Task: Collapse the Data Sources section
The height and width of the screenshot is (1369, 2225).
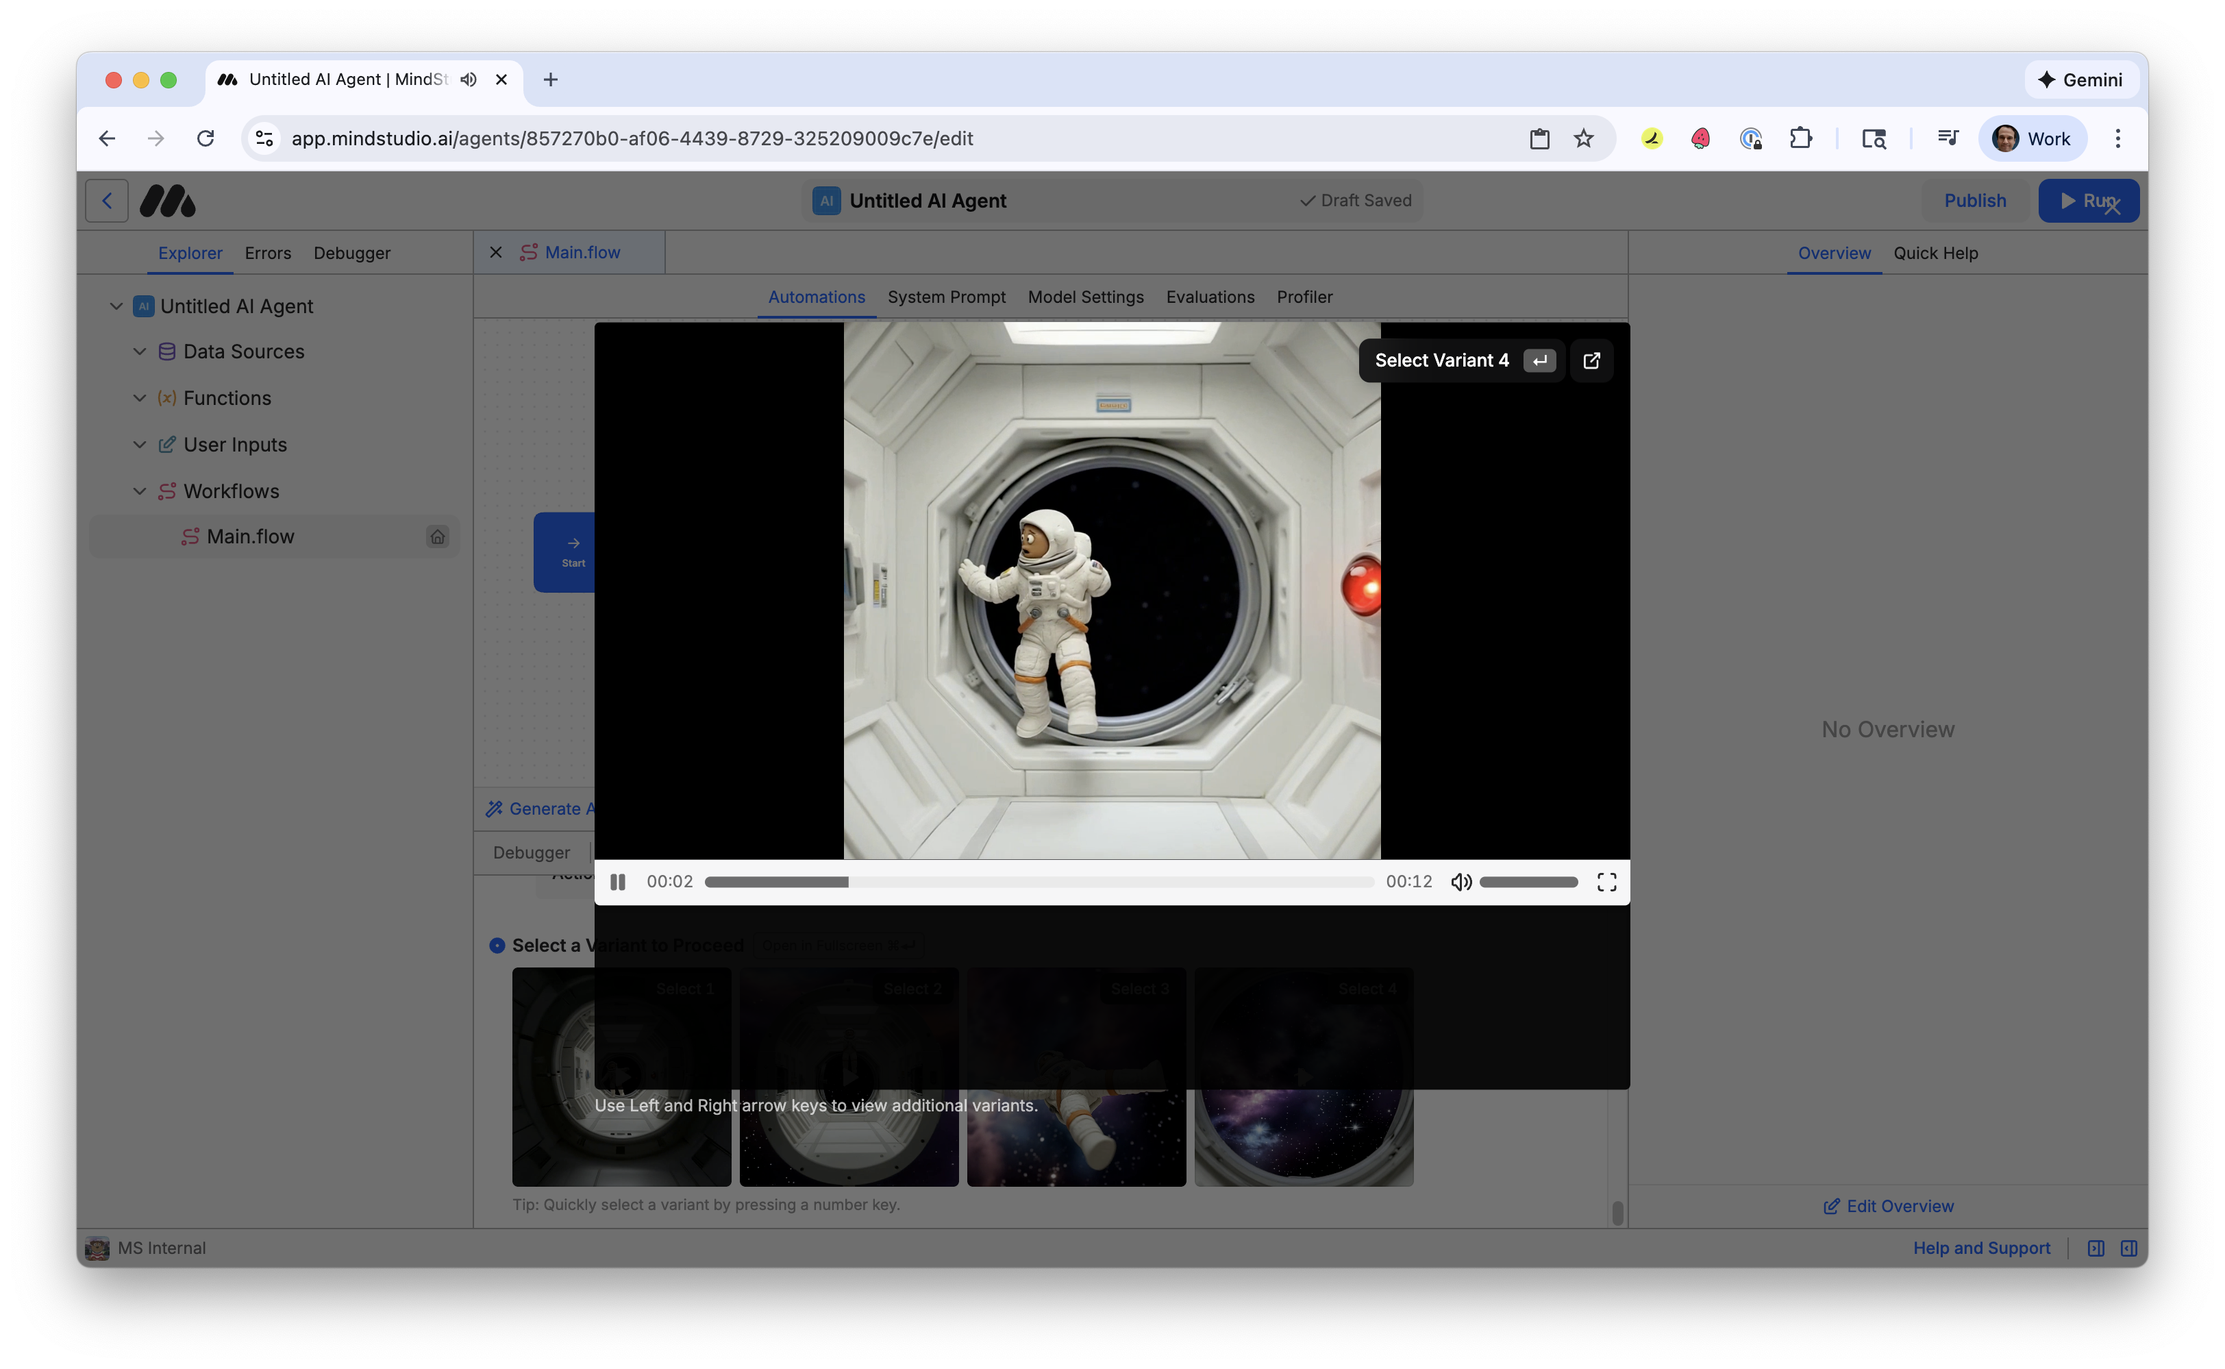Action: pos(139,351)
